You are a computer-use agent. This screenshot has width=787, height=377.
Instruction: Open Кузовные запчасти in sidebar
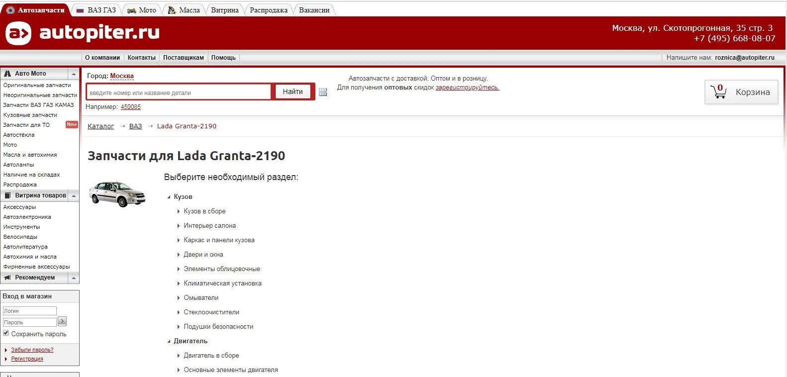(30, 115)
